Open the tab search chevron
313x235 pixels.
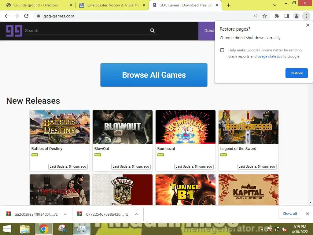point(275,5)
